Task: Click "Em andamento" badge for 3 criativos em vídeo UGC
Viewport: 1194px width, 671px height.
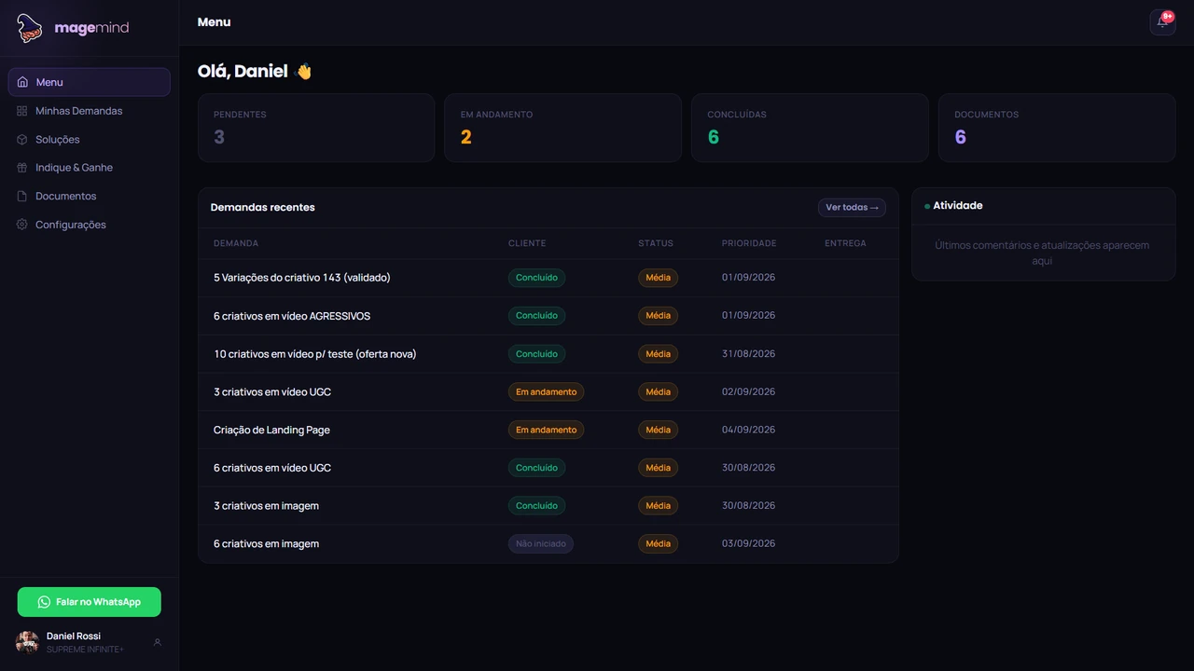Action: (547, 391)
